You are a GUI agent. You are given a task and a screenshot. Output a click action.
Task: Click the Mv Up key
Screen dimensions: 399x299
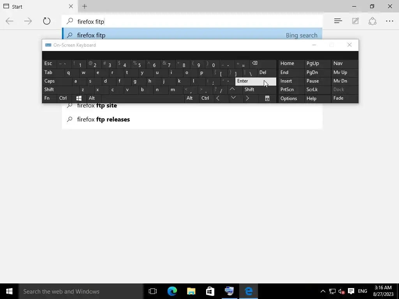coord(344,73)
